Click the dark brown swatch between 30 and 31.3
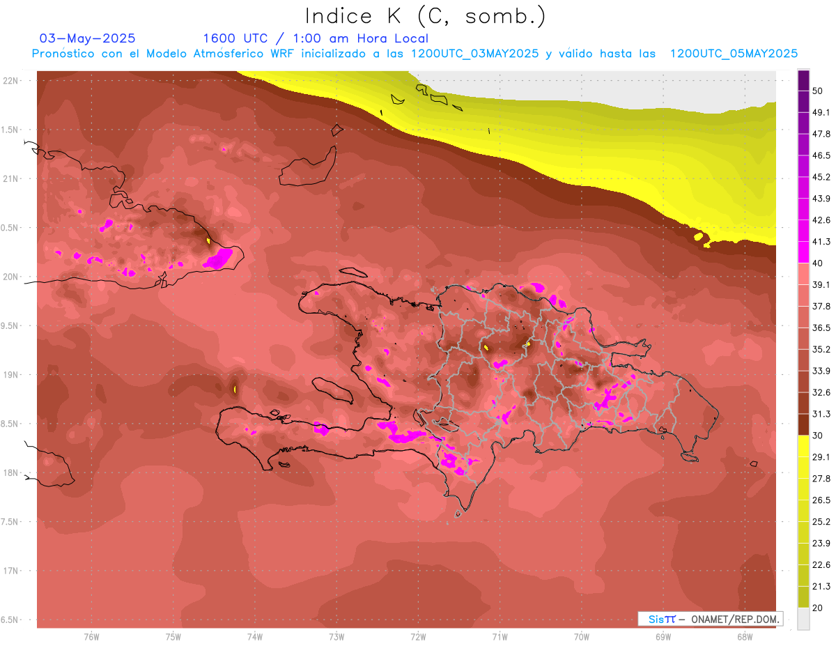836x646 pixels. coord(803,424)
